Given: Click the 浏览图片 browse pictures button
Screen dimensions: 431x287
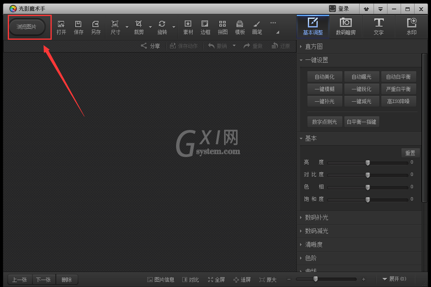Looking at the screenshot, I should [x=27, y=27].
